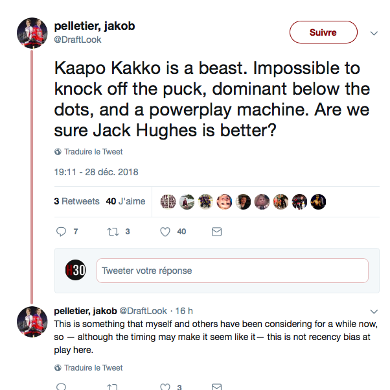Click the main tweet author's profile picture
Screen dimensions: 390x390
(x=31, y=32)
